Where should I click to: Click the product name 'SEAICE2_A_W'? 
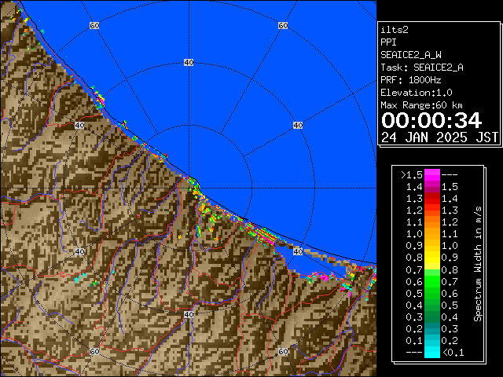coord(411,55)
